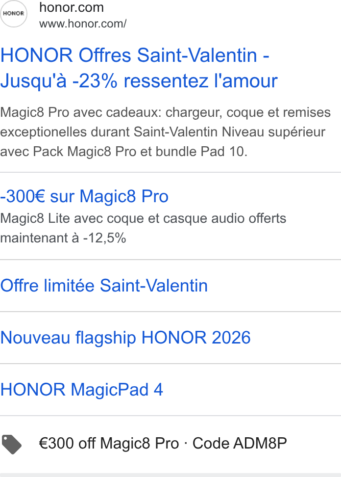Click the HONOR logo favicon

click(13, 14)
